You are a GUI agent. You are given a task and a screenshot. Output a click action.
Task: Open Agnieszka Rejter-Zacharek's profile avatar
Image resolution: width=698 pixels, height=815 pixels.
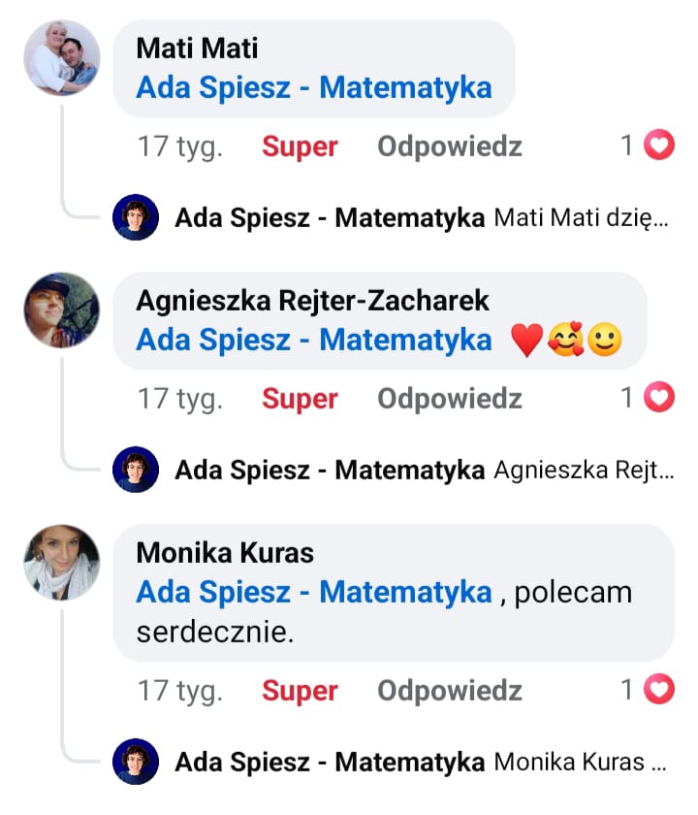pyautogui.click(x=62, y=310)
